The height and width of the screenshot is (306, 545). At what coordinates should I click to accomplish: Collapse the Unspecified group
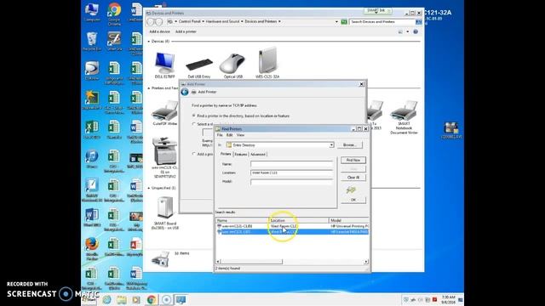149,188
